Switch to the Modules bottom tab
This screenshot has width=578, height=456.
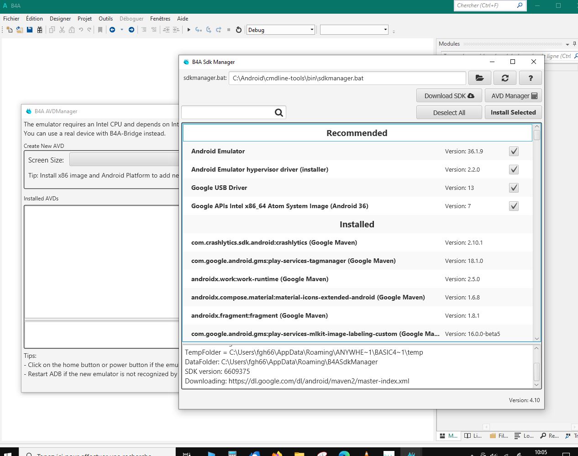coord(448,436)
